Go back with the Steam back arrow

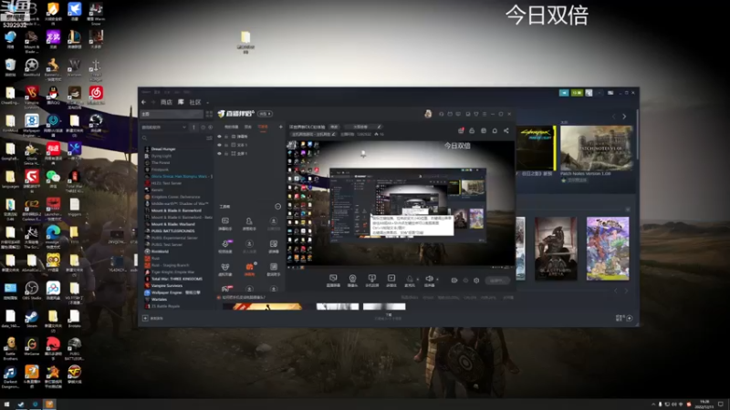pos(144,102)
